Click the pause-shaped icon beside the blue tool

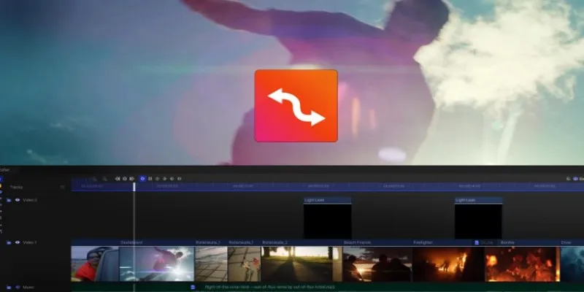click(x=150, y=179)
